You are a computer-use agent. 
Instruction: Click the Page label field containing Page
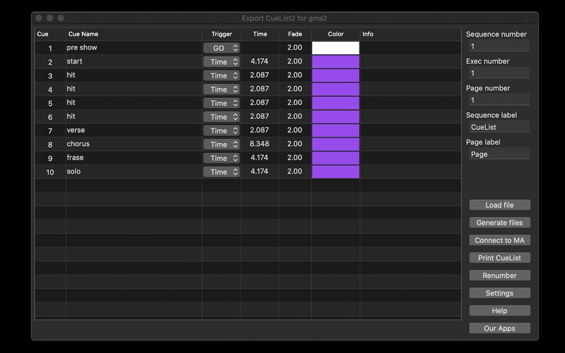499,154
